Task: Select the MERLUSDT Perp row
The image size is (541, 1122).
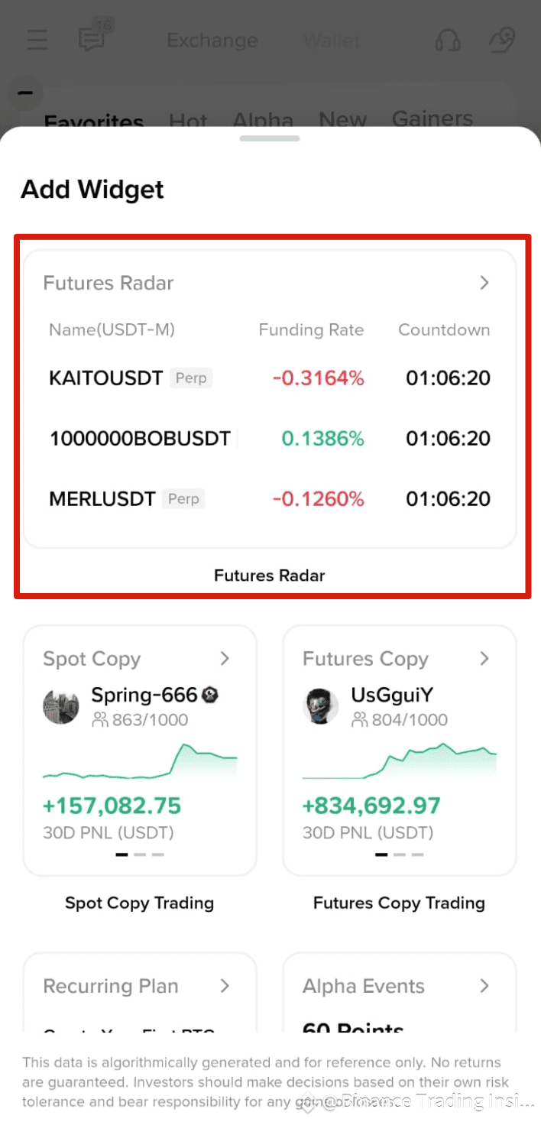Action: (x=269, y=499)
